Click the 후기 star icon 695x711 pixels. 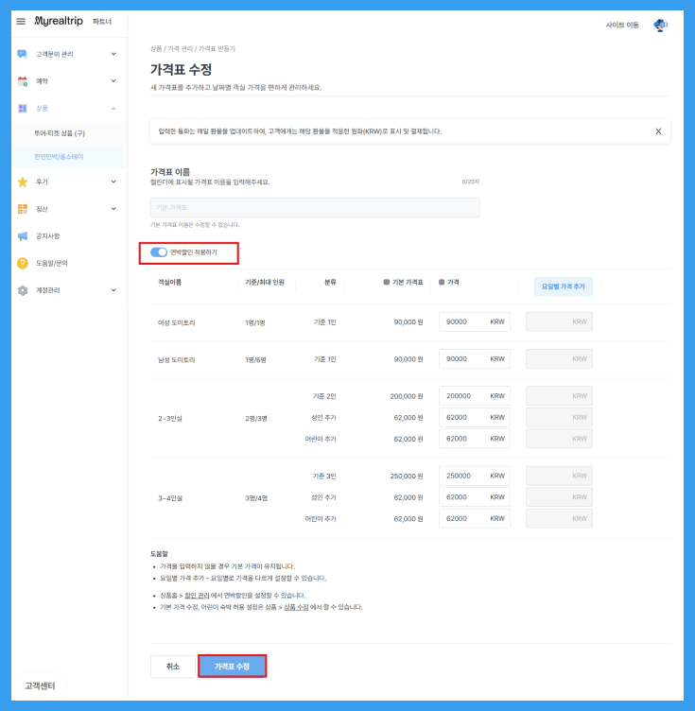(23, 182)
